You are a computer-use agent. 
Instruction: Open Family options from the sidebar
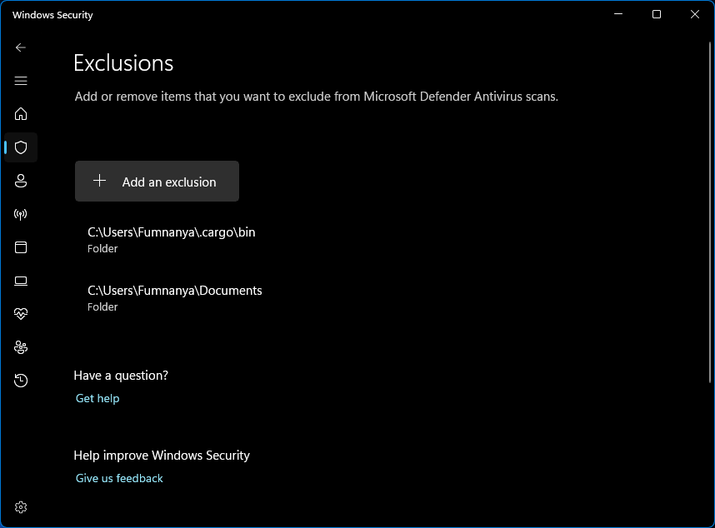(x=20, y=347)
